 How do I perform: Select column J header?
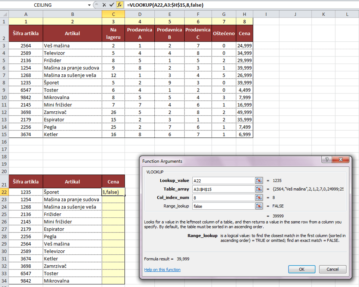click(295, 14)
